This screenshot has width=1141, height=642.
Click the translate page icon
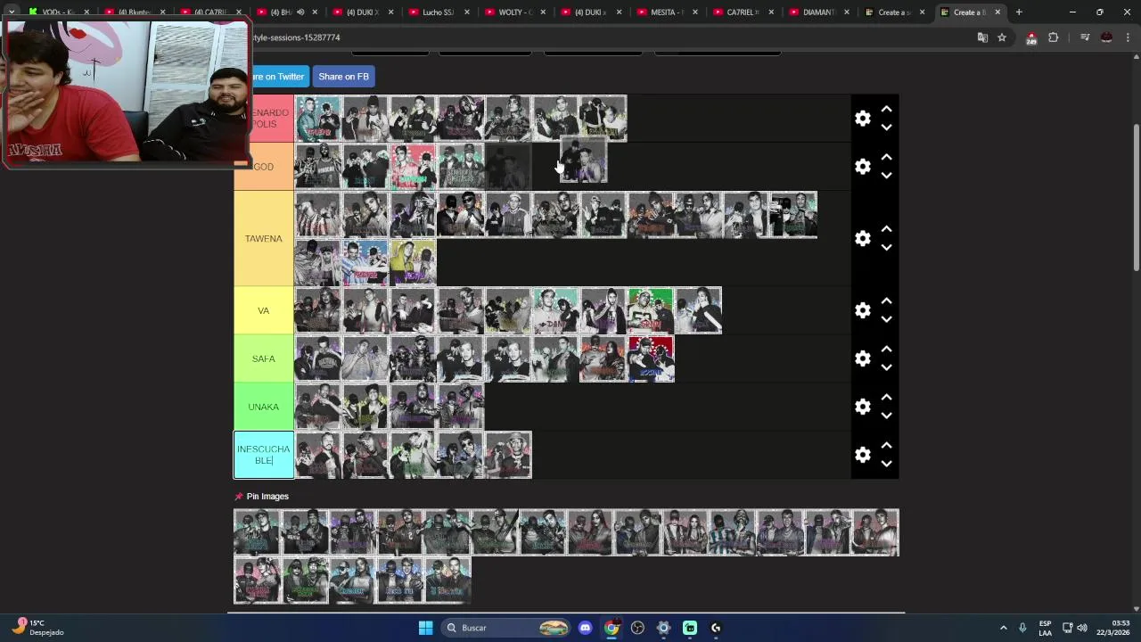point(982,37)
